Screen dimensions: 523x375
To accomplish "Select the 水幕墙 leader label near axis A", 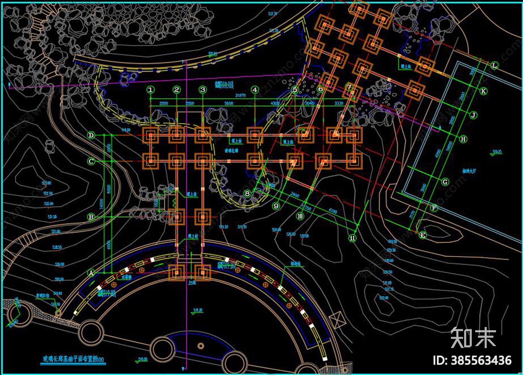I will pos(126,277).
